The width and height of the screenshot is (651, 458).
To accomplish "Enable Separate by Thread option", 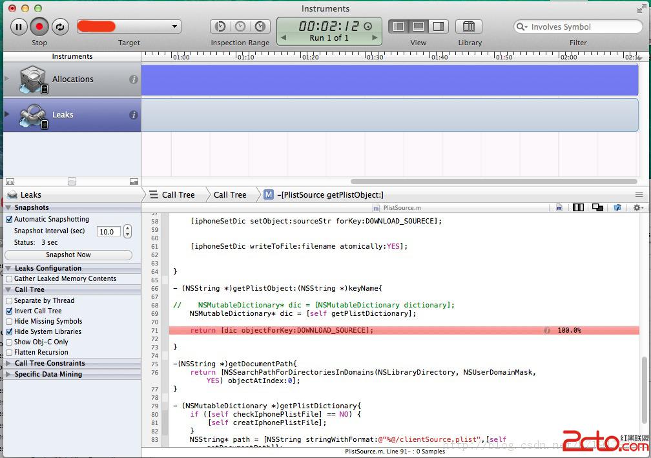I will tap(9, 301).
